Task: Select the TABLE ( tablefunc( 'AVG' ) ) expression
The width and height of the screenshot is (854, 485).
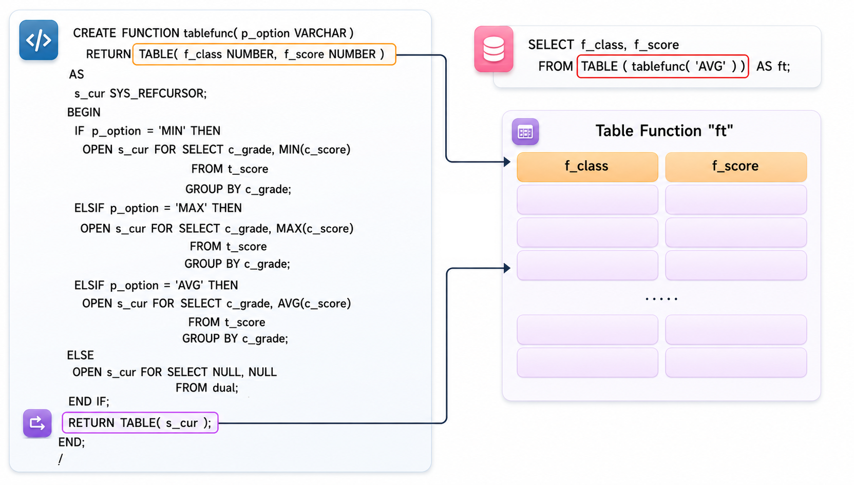Action: coord(662,67)
